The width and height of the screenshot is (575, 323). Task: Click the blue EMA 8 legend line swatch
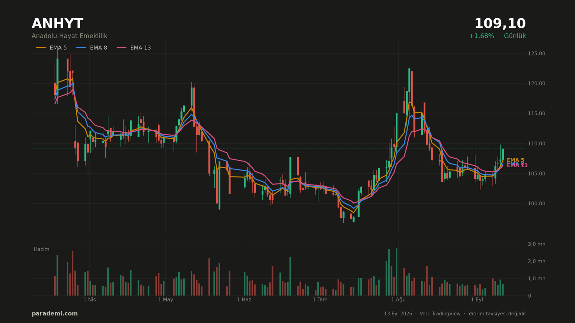pos(81,48)
